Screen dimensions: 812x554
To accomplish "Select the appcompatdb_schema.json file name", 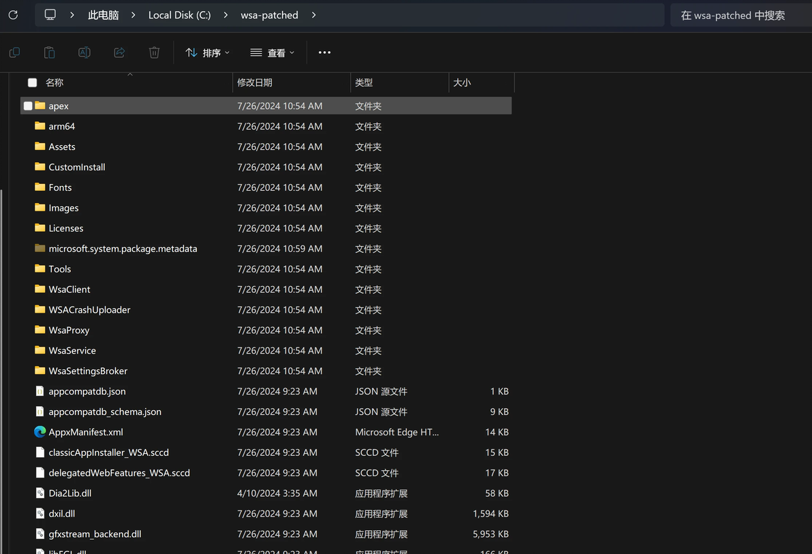I will point(105,412).
